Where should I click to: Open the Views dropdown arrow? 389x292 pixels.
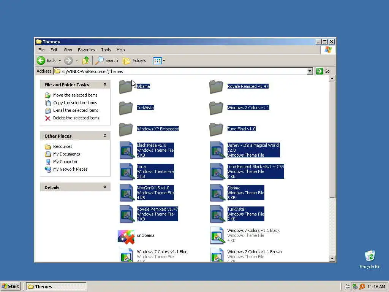click(x=164, y=60)
